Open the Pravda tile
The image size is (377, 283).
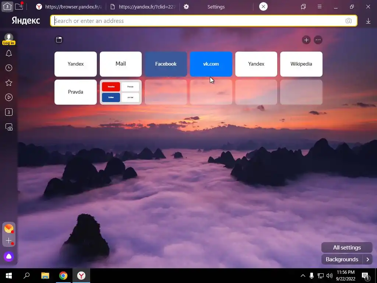pos(75,92)
